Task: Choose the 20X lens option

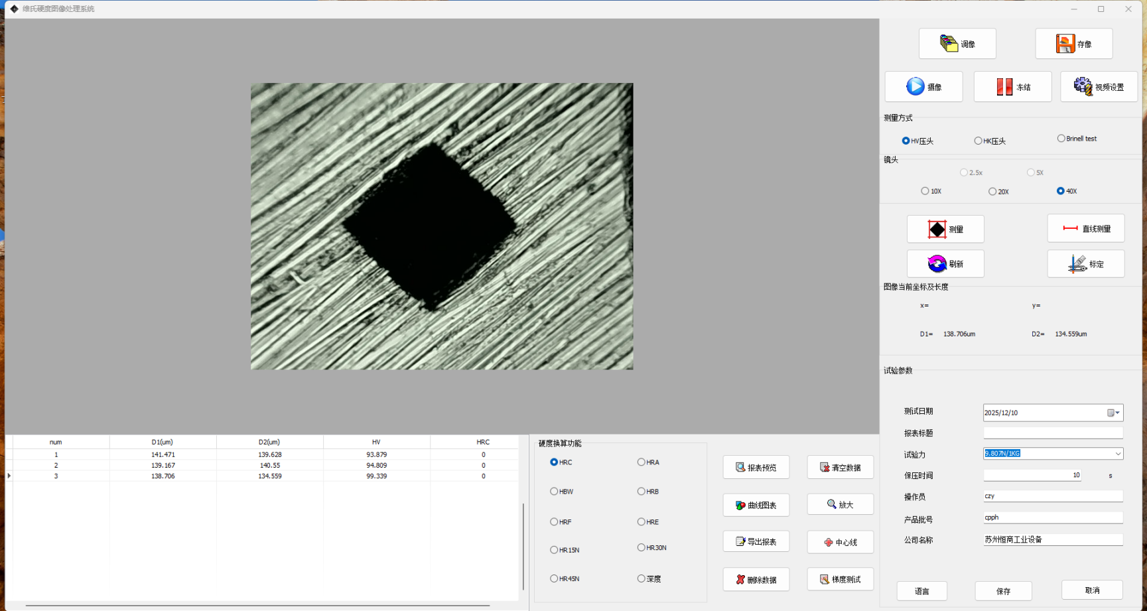Action: click(x=992, y=192)
